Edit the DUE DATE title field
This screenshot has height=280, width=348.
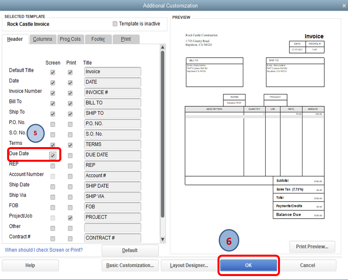tap(112, 155)
